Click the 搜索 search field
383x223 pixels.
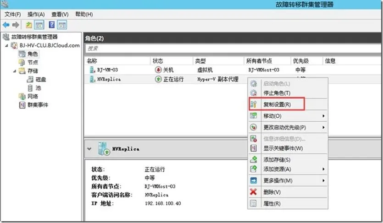[x=233, y=49]
